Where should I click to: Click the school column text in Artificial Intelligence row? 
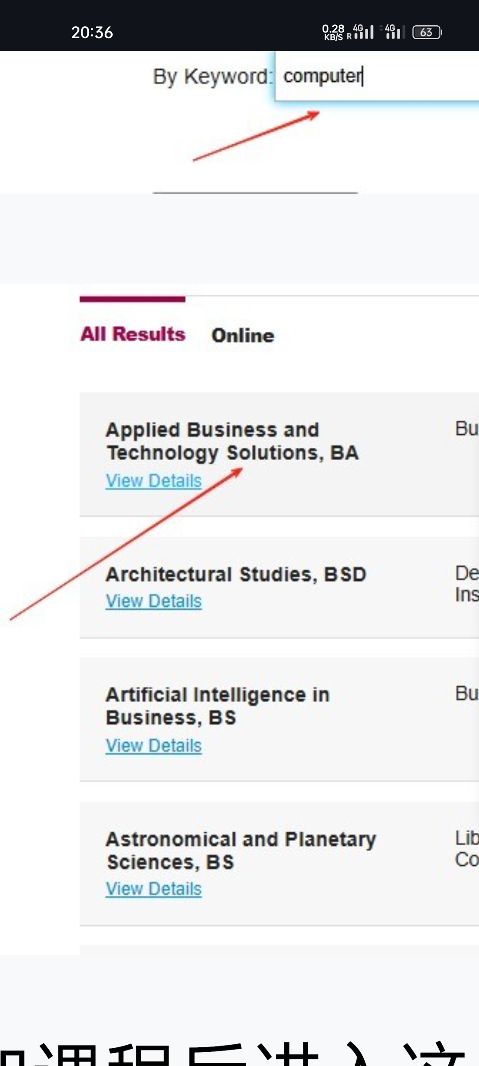(467, 693)
